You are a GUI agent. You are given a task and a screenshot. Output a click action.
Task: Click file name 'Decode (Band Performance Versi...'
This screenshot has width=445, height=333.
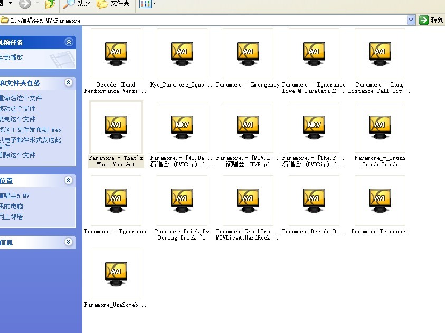click(116, 88)
